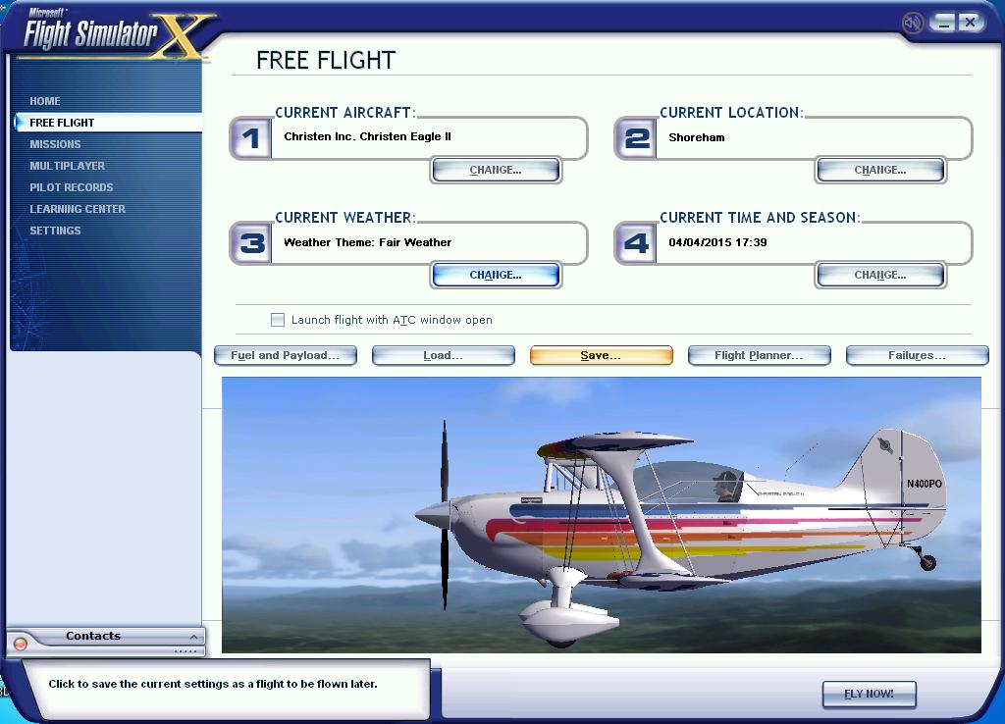Open the Fuel and Payload dialog
Viewport: 1005px width, 724px height.
coord(286,355)
